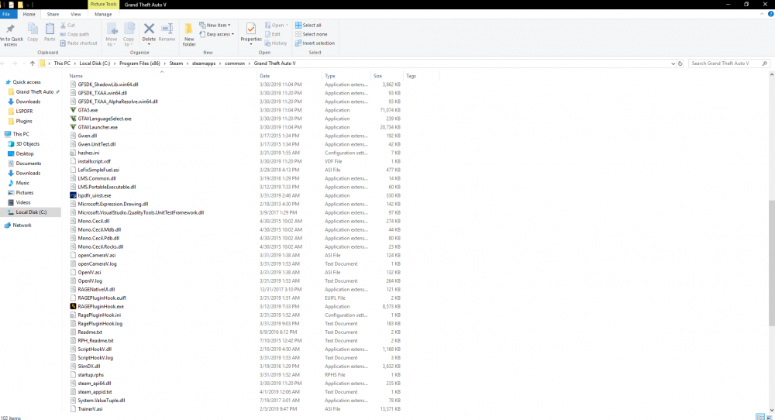Click the Properties icon with the checkmark
Viewport: 775px width, 420px height.
251,29
